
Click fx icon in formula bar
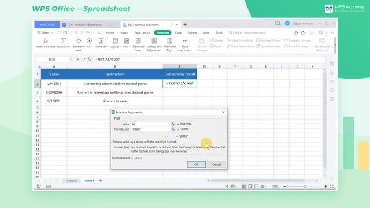[89, 60]
